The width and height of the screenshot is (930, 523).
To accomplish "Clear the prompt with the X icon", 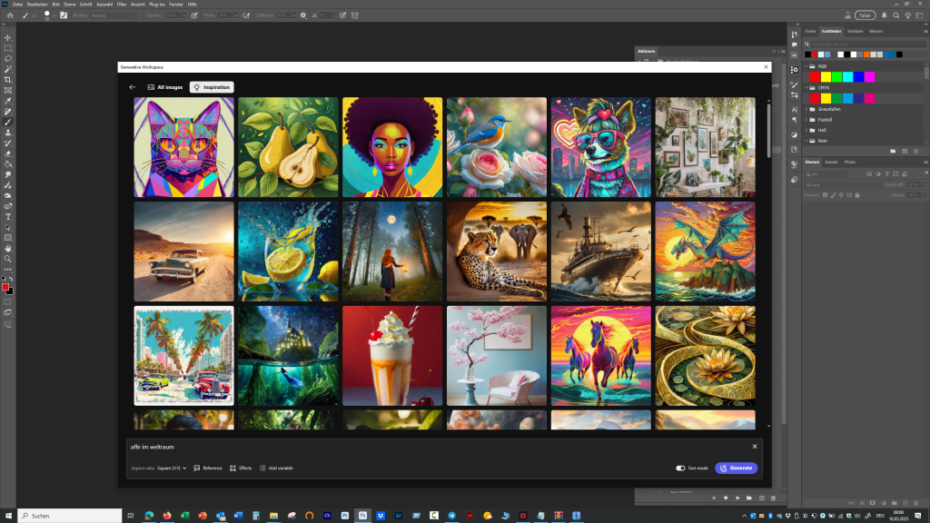I will [x=754, y=447].
